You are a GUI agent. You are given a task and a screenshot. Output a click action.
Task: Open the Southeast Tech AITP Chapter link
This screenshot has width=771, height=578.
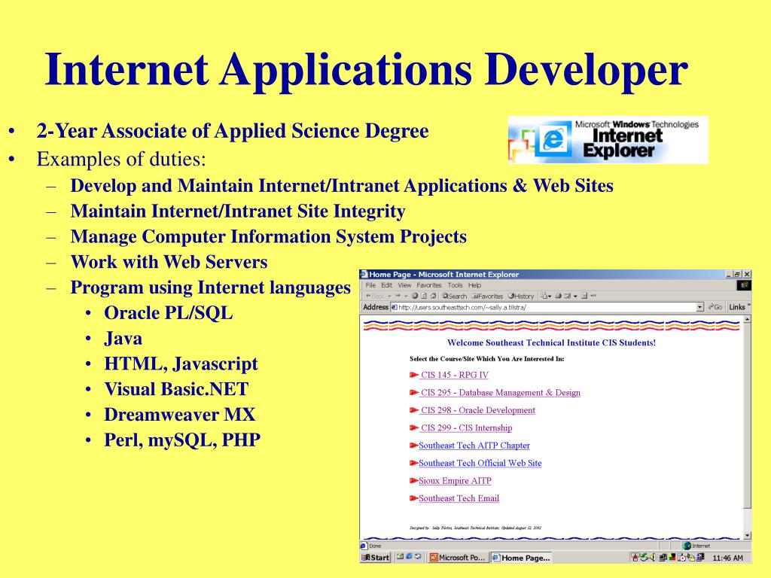[474, 446]
